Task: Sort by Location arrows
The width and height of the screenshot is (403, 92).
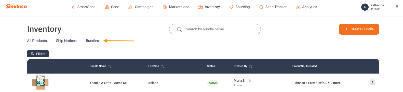Action: coord(163,66)
